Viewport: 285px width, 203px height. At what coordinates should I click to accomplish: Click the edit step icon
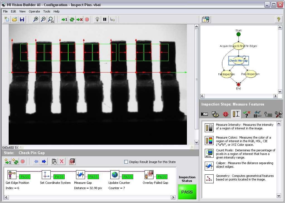pyautogui.click(x=54, y=161)
